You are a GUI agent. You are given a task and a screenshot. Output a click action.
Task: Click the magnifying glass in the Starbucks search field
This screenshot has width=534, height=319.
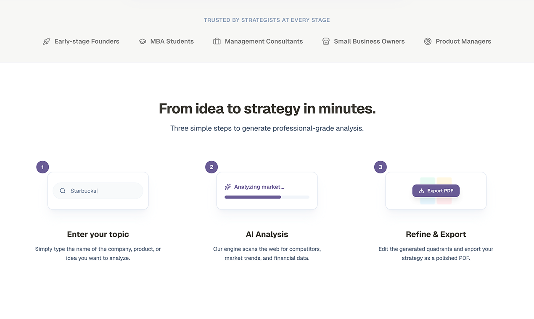pos(62,191)
